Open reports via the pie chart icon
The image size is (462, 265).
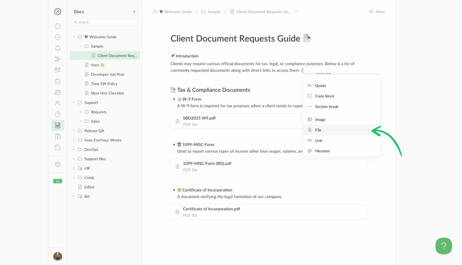tap(57, 114)
